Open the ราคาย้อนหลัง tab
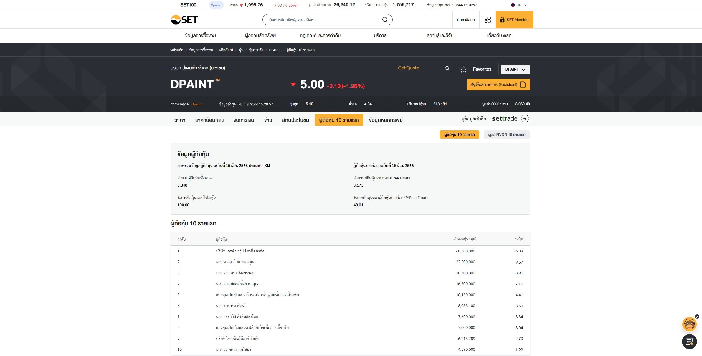The width and height of the screenshot is (702, 356). (x=209, y=120)
